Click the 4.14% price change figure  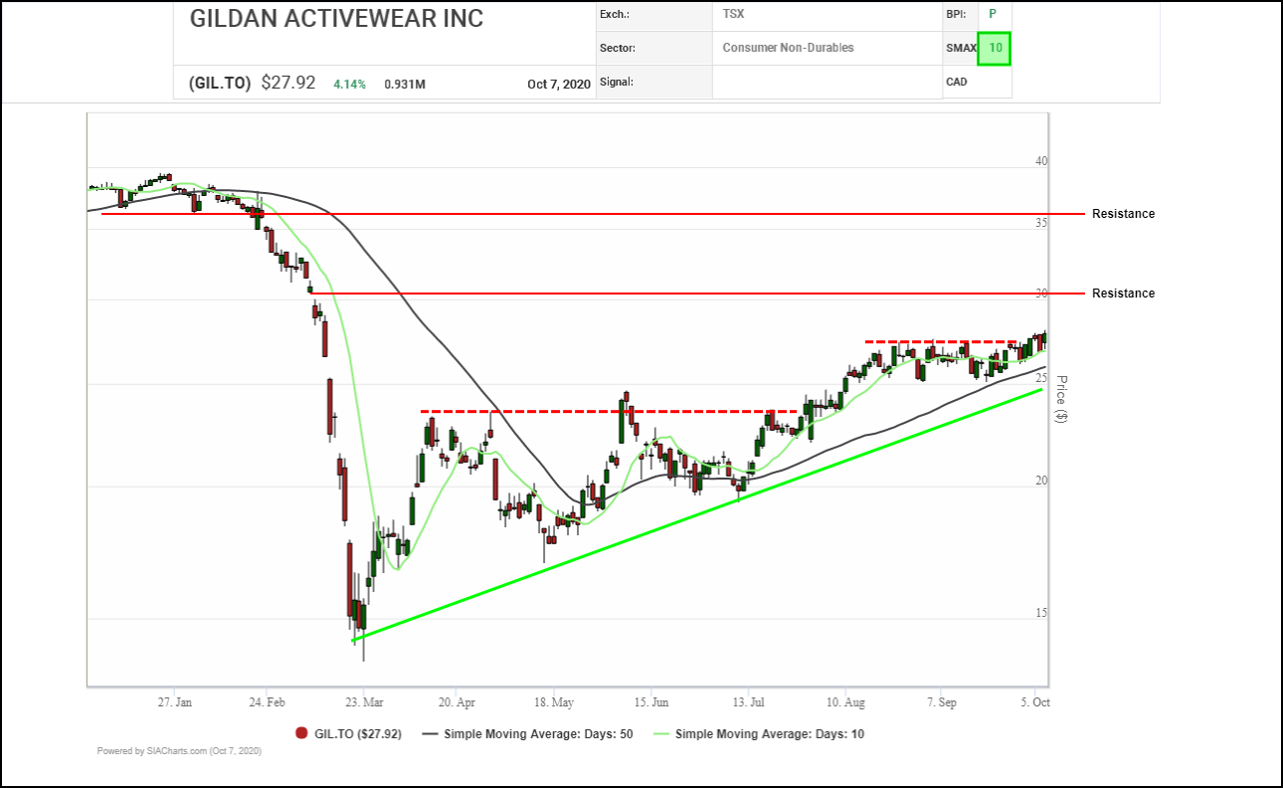[349, 84]
